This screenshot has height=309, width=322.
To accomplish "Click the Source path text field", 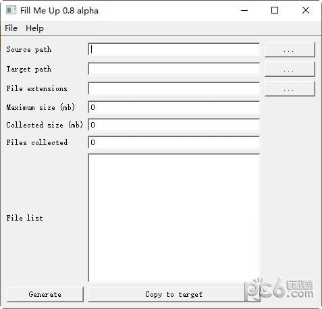I will [173, 49].
